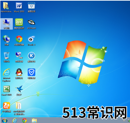
Task: Select the iQIYI video app icon
Action: pos(19,24)
